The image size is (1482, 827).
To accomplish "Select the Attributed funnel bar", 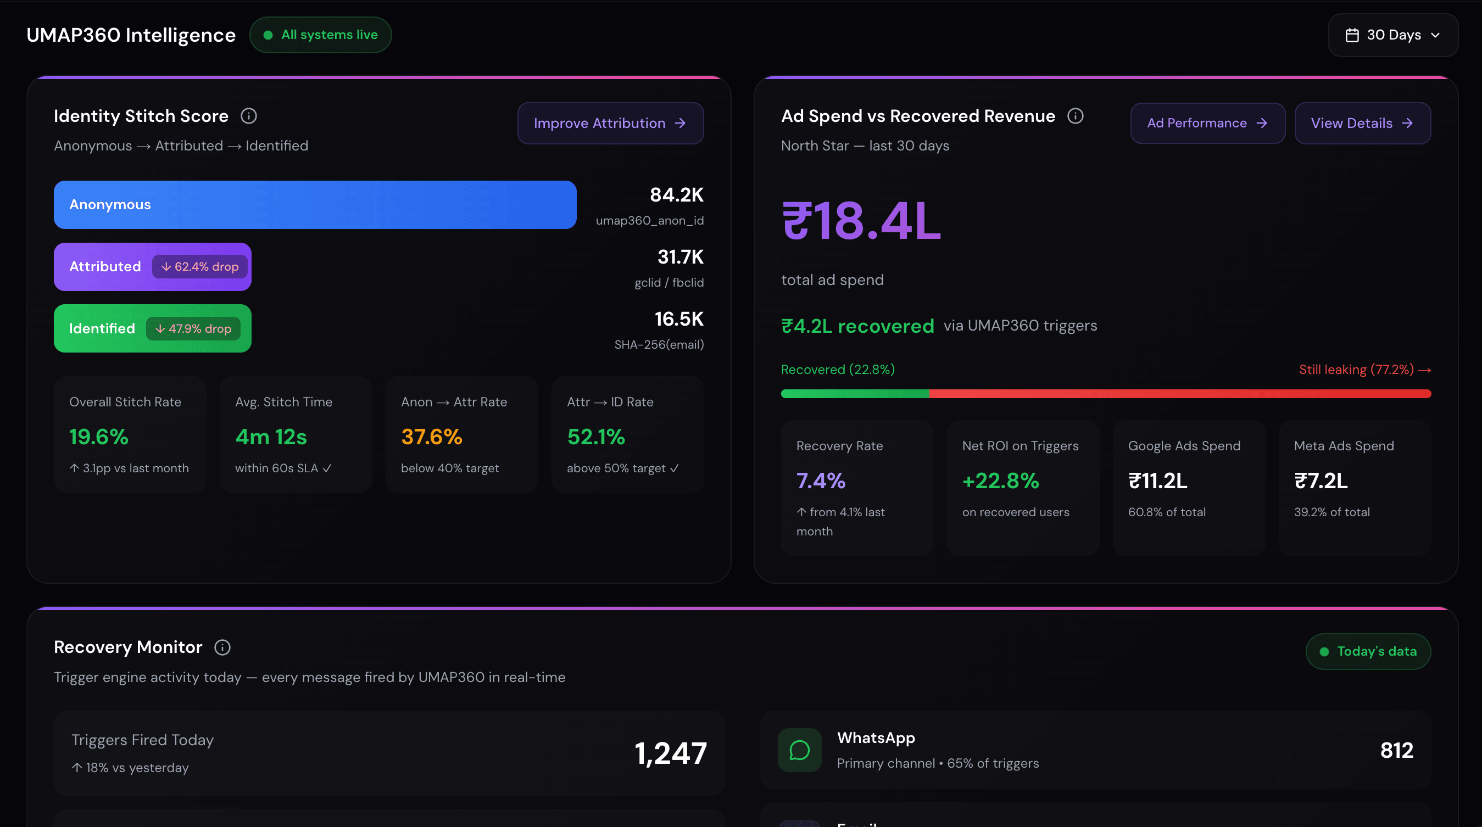I will coord(153,267).
